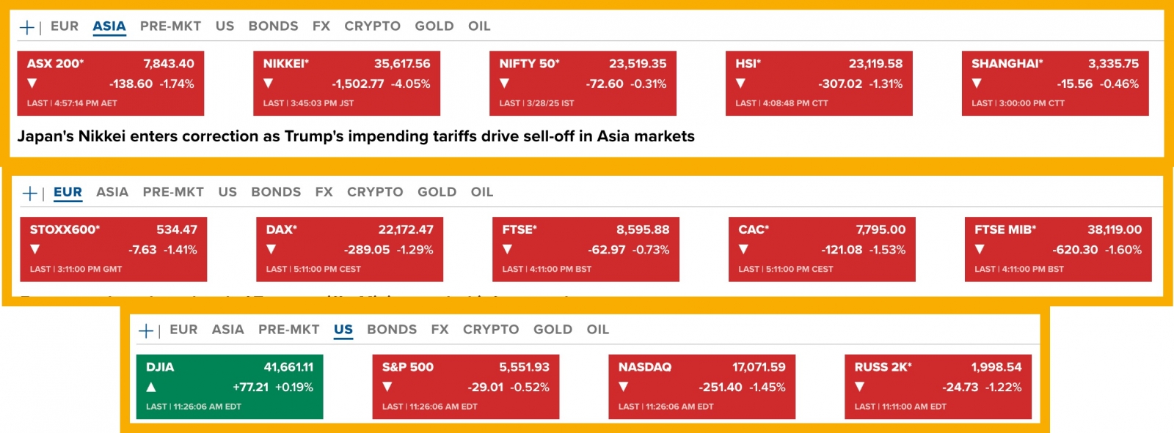Viewport: 1174px width, 433px height.
Task: Click the plus icon in the Asia markets panel
Action: 26,27
